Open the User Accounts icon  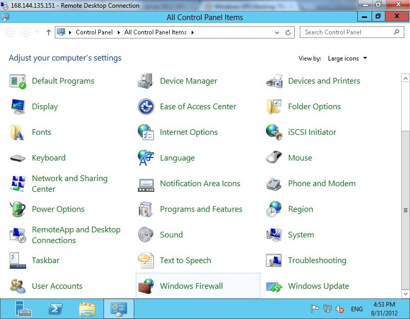click(18, 286)
